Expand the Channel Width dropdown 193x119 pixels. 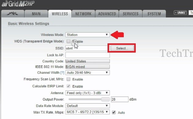pos(88,73)
